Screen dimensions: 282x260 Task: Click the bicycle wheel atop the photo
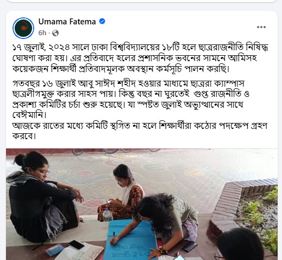tap(79, 152)
